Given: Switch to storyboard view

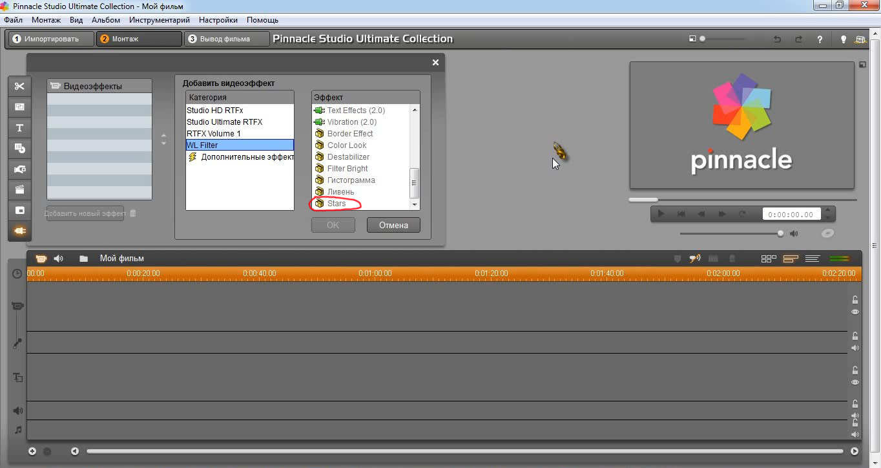Looking at the screenshot, I should tap(769, 259).
